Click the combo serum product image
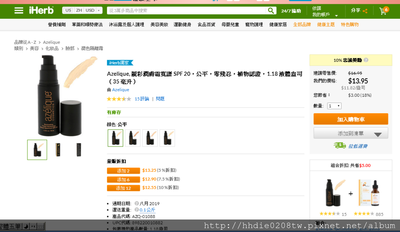 [x=369, y=193]
